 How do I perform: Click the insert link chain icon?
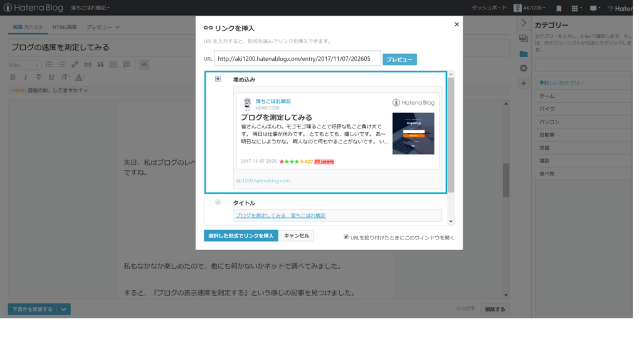point(75,65)
